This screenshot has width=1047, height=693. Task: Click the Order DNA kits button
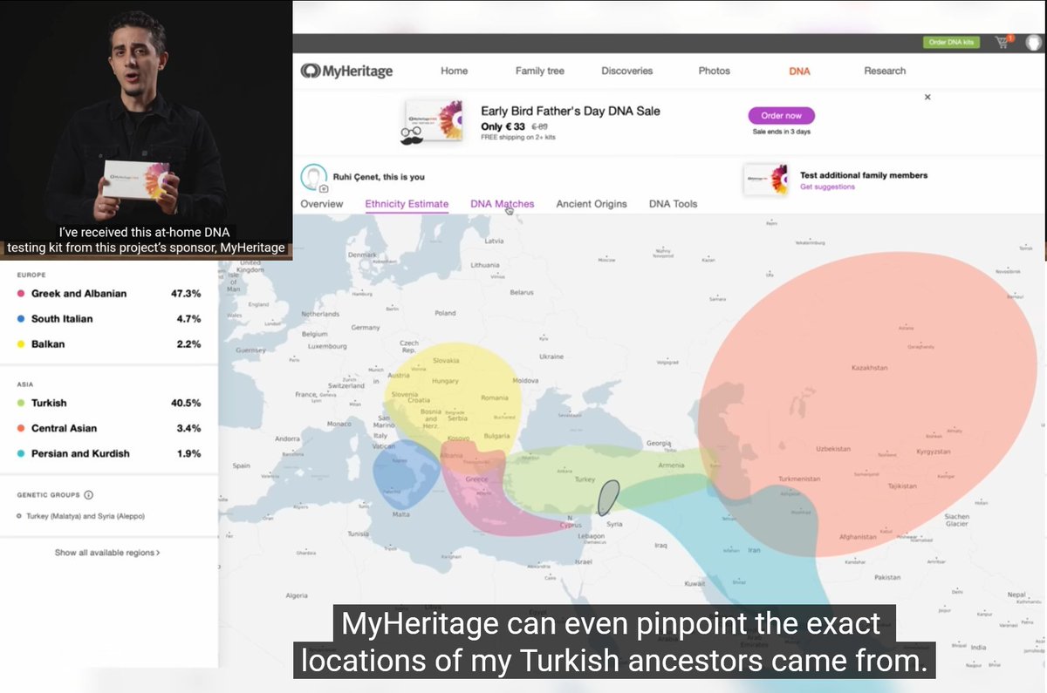pyautogui.click(x=951, y=42)
